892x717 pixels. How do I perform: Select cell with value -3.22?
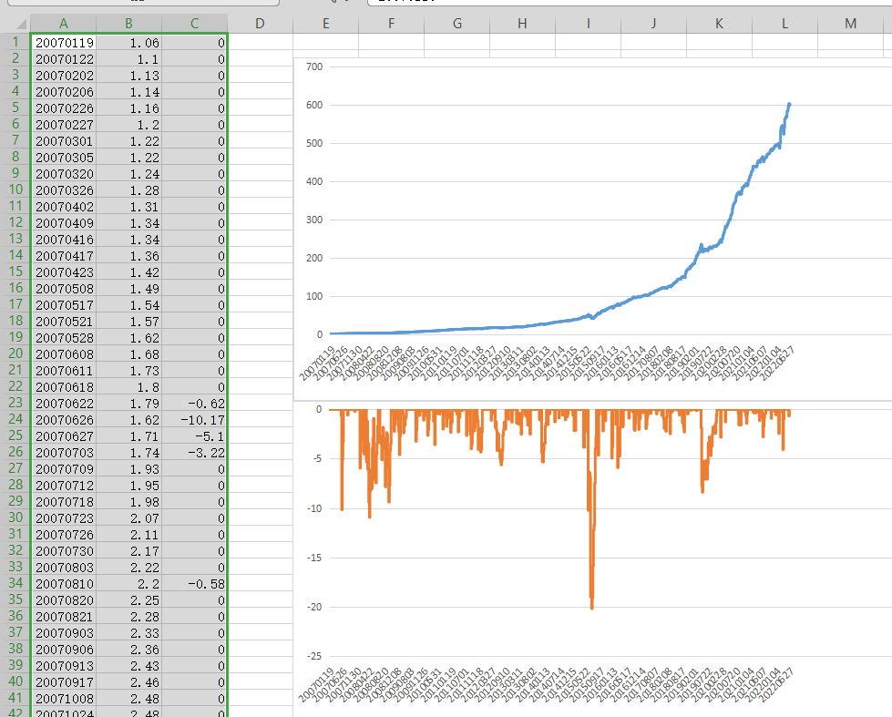coord(194,452)
